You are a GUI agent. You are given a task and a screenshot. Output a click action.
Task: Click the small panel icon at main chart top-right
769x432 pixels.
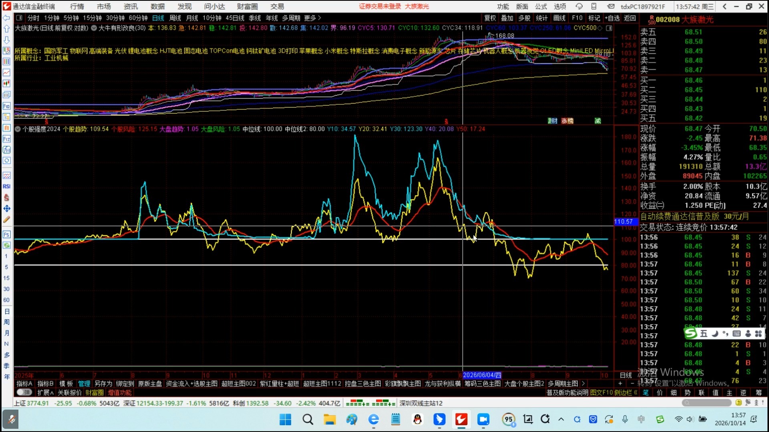pyautogui.click(x=609, y=28)
